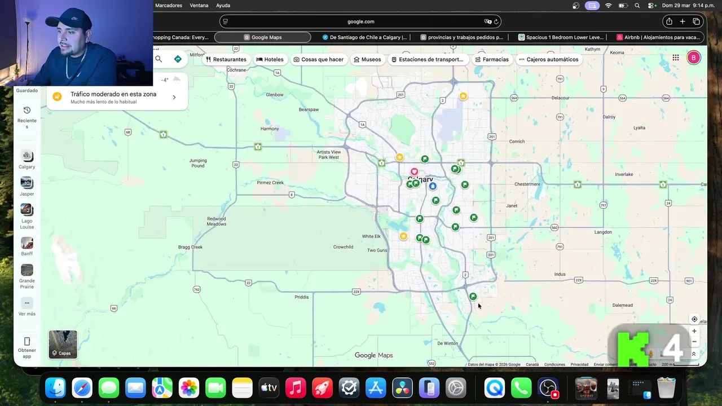Open the Recientes sidebar icon
The width and height of the screenshot is (722, 406).
click(x=27, y=110)
